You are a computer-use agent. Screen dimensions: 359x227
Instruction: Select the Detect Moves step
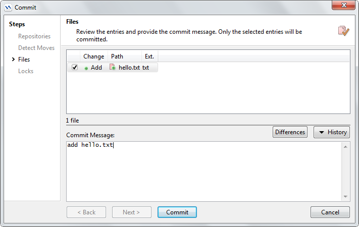(36, 48)
